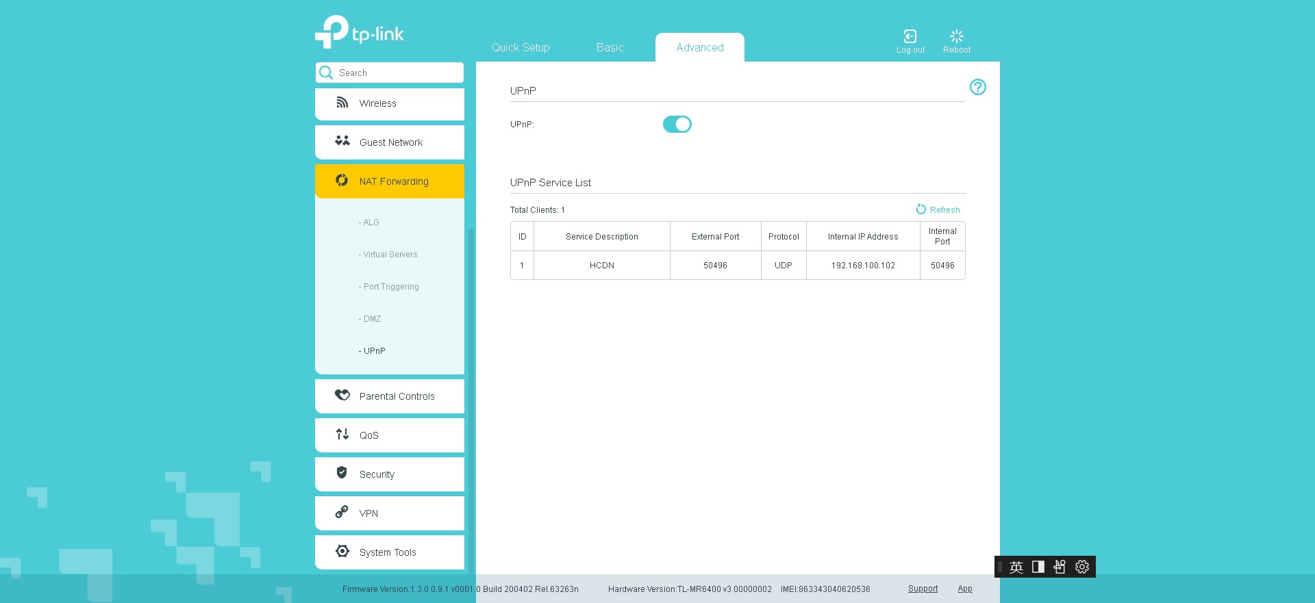Image resolution: width=1315 pixels, height=603 pixels.
Task: Switch to the Basic tab
Action: 610,47
